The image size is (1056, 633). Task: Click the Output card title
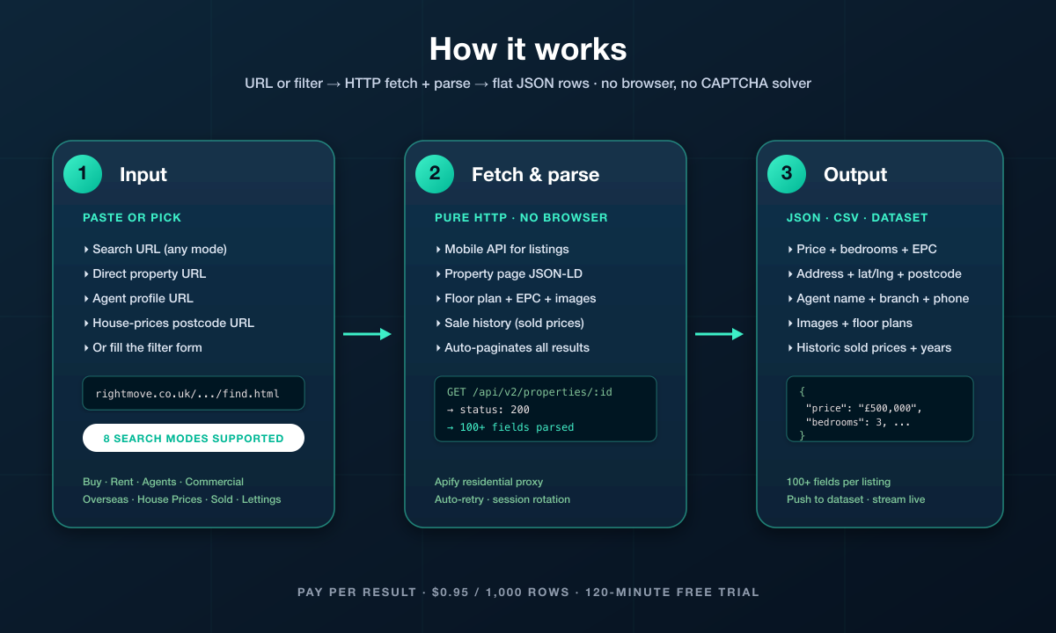855,174
